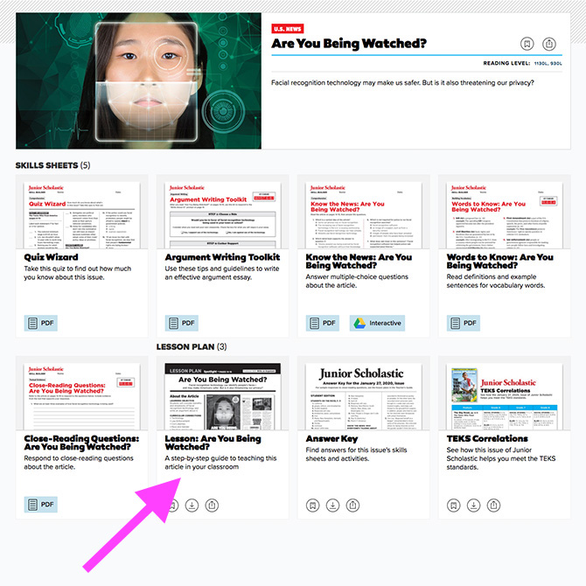Click the TEKS Correlations card title

[x=487, y=438]
